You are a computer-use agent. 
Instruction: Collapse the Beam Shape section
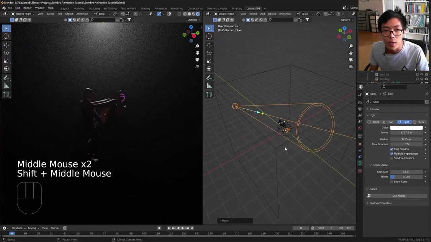pyautogui.click(x=380, y=165)
